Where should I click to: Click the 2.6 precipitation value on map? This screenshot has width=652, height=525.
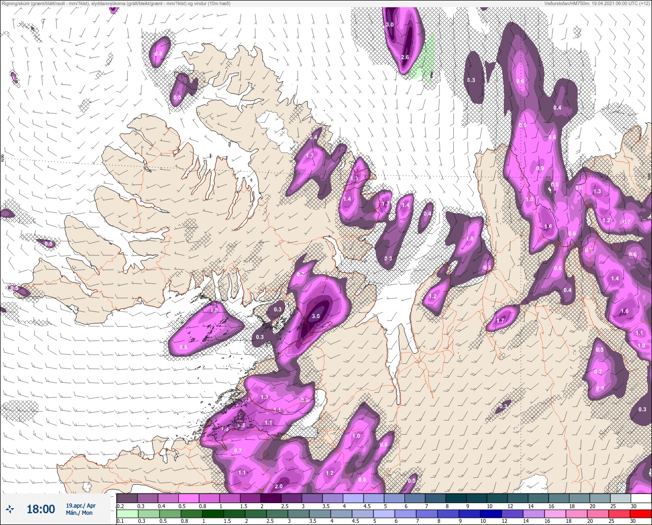pos(405,57)
